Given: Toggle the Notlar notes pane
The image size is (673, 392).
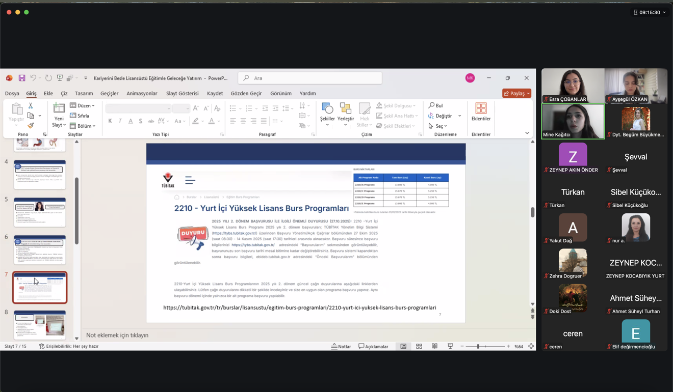Looking at the screenshot, I should [x=341, y=346].
